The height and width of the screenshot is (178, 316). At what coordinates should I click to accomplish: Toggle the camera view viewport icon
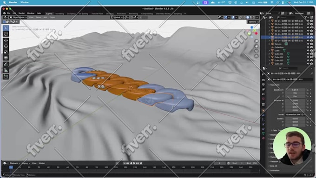coord(257,51)
